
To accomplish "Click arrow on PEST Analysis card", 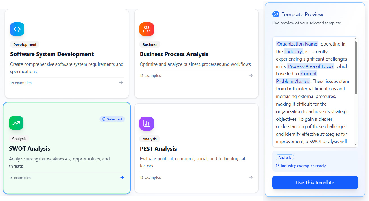I will point(251,177).
